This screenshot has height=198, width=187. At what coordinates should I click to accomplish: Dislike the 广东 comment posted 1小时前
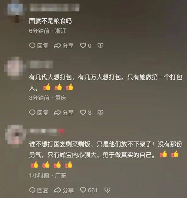pos(107,190)
